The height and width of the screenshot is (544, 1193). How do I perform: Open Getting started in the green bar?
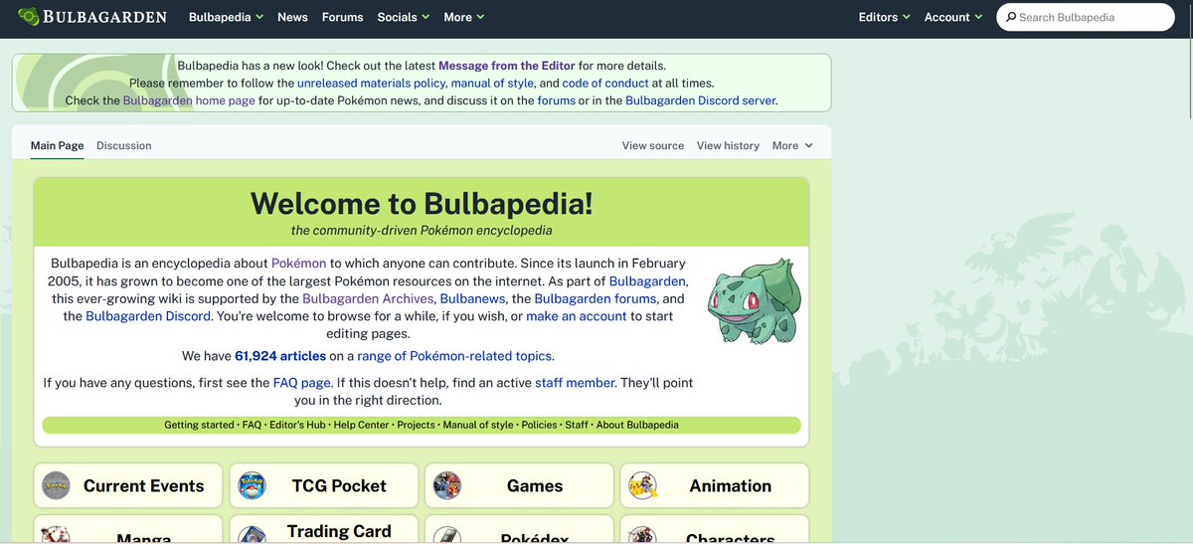199,425
